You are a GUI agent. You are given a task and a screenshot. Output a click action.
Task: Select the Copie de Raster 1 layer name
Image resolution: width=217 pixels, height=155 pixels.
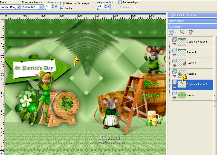coord(197,42)
